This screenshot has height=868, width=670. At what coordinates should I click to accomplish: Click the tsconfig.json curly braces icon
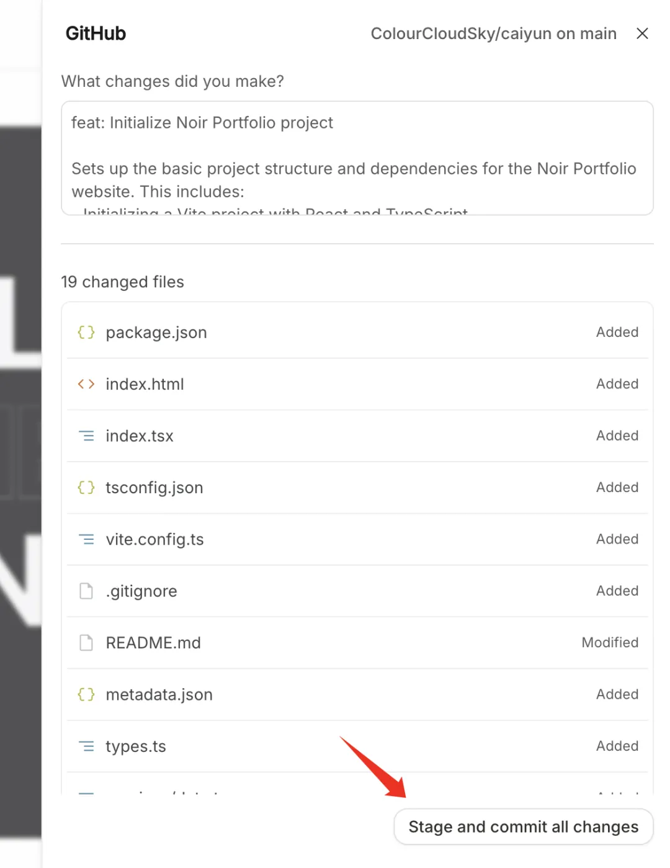coord(86,488)
